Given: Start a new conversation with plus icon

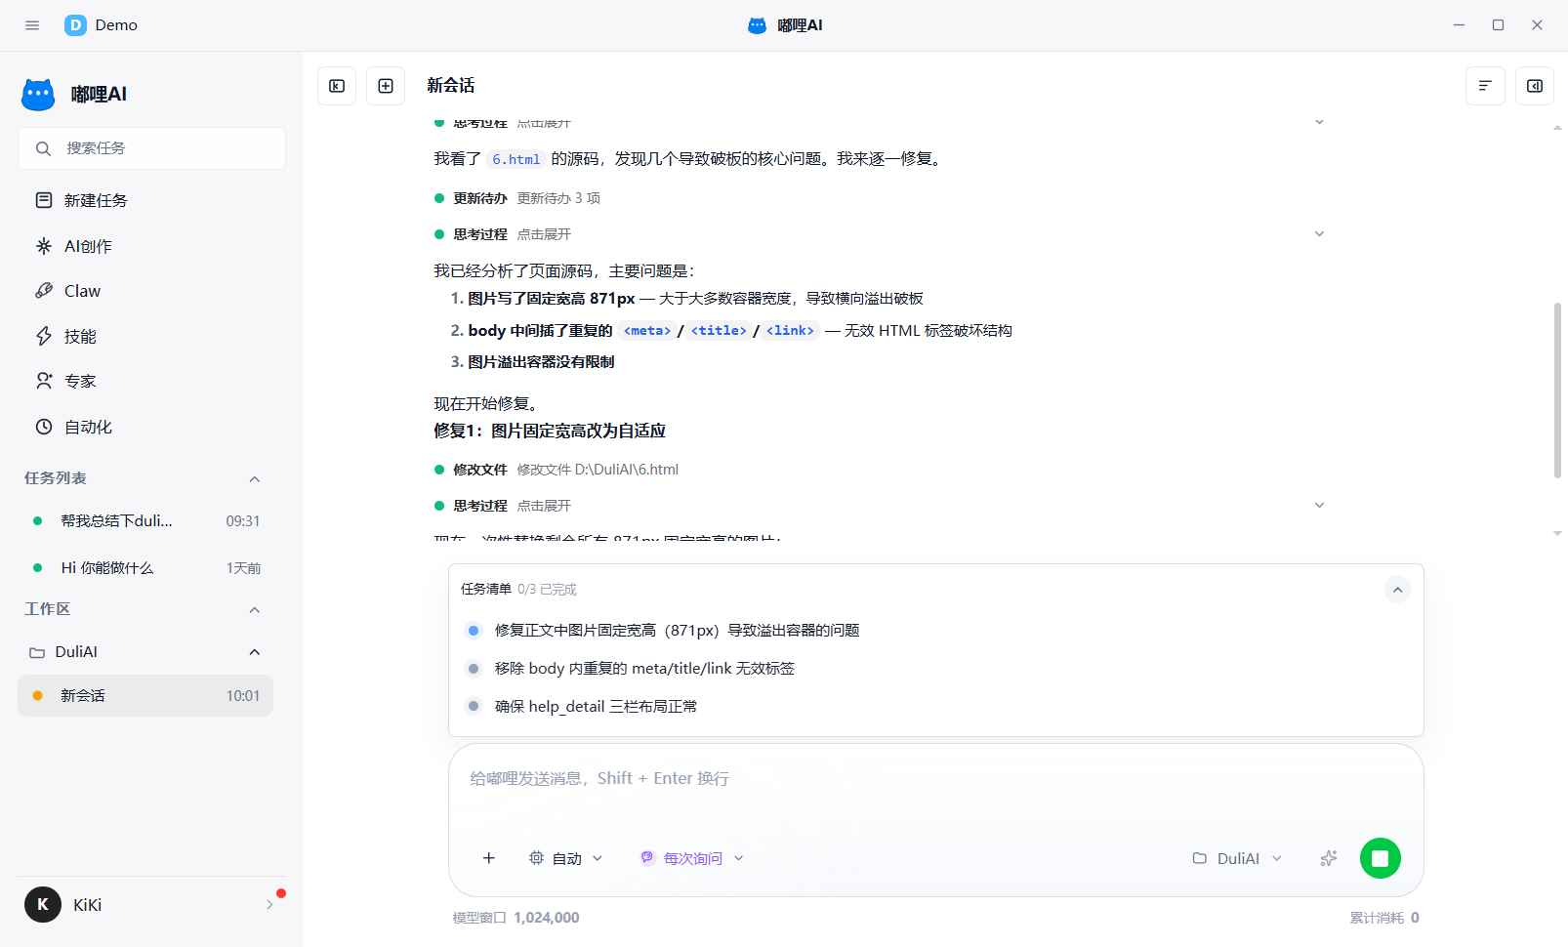Looking at the screenshot, I should point(386,86).
